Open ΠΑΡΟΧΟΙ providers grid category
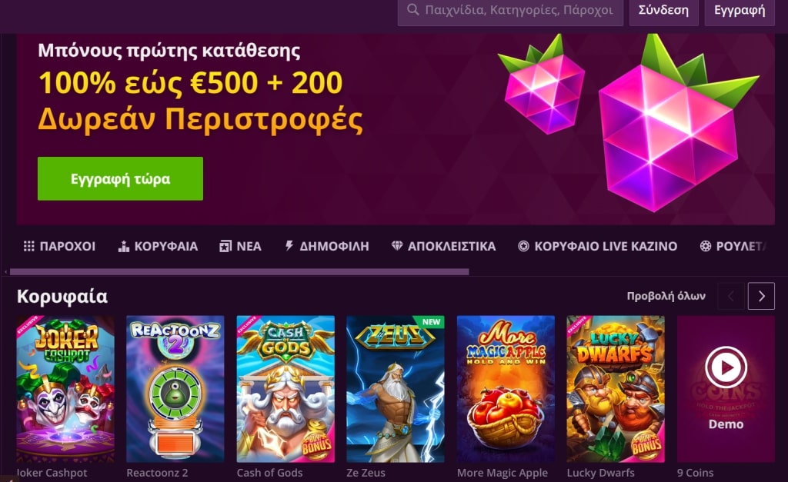788x482 pixels. tap(59, 246)
